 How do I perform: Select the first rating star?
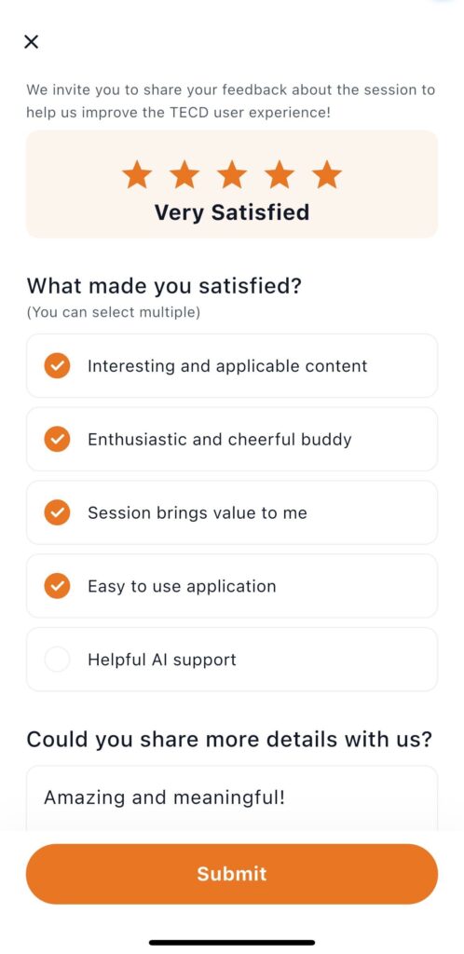[137, 174]
